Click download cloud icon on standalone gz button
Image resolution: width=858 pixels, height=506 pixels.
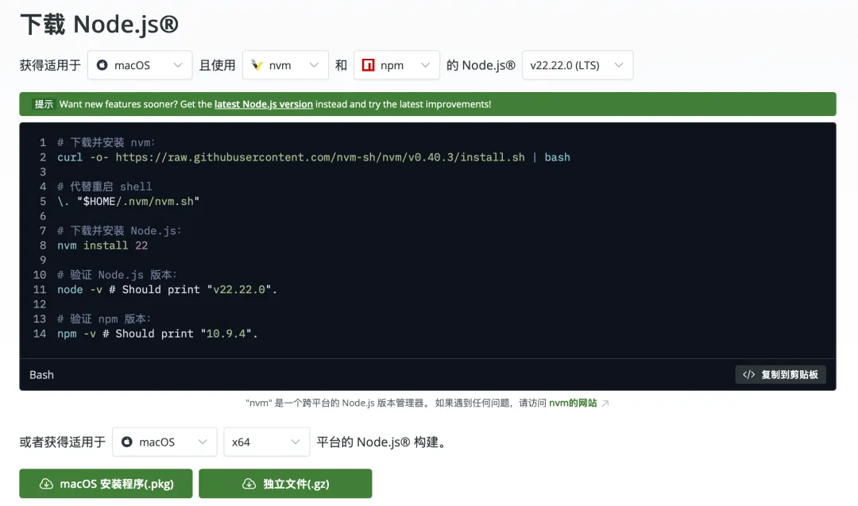[x=249, y=484]
